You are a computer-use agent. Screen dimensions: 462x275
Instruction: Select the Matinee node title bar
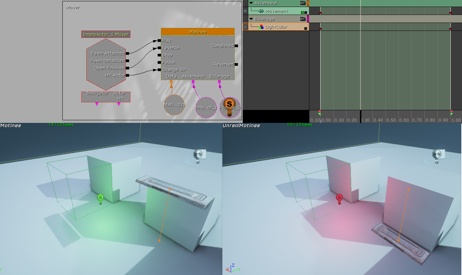point(197,32)
